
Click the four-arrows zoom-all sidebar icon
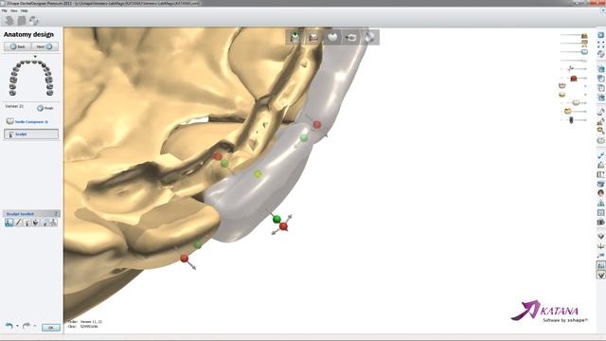pyautogui.click(x=601, y=45)
